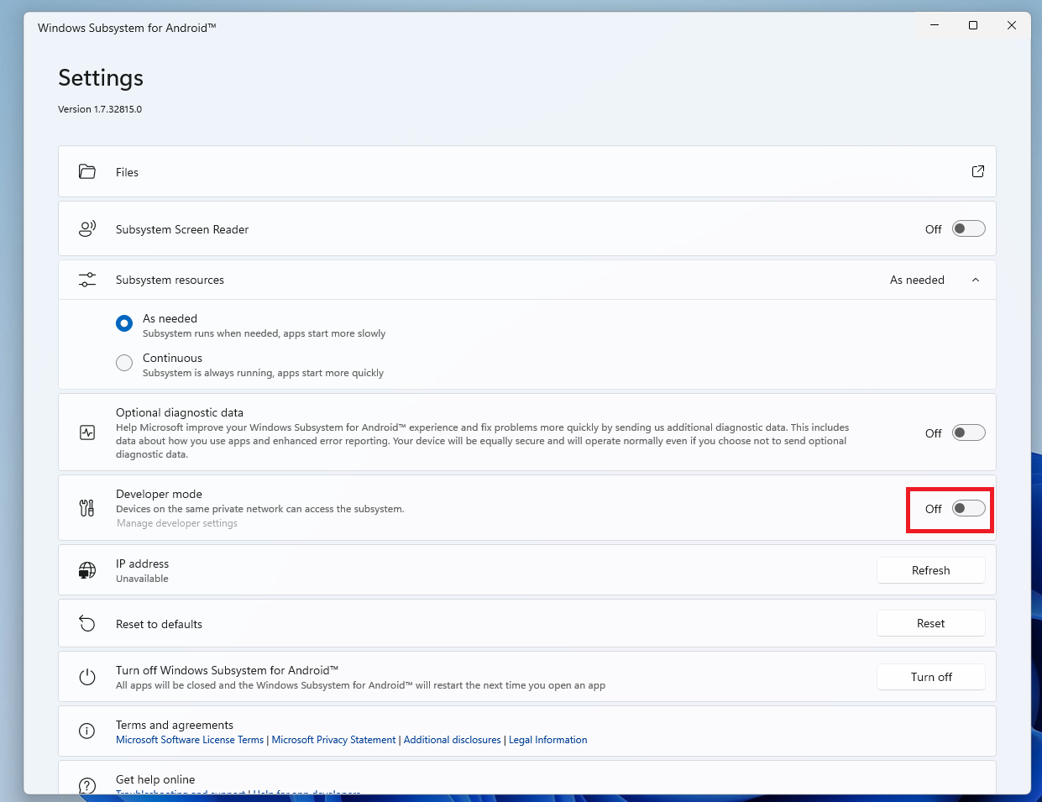The width and height of the screenshot is (1042, 802).
Task: Open Microsoft Software License Terms link
Action: pos(190,740)
